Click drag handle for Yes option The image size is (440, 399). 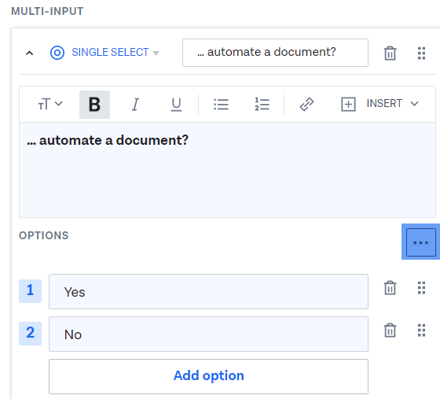coord(421,288)
